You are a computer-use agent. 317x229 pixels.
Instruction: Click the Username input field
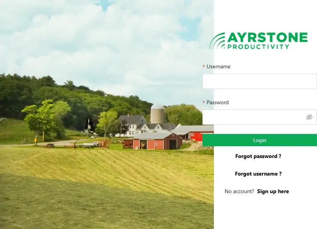click(x=260, y=81)
